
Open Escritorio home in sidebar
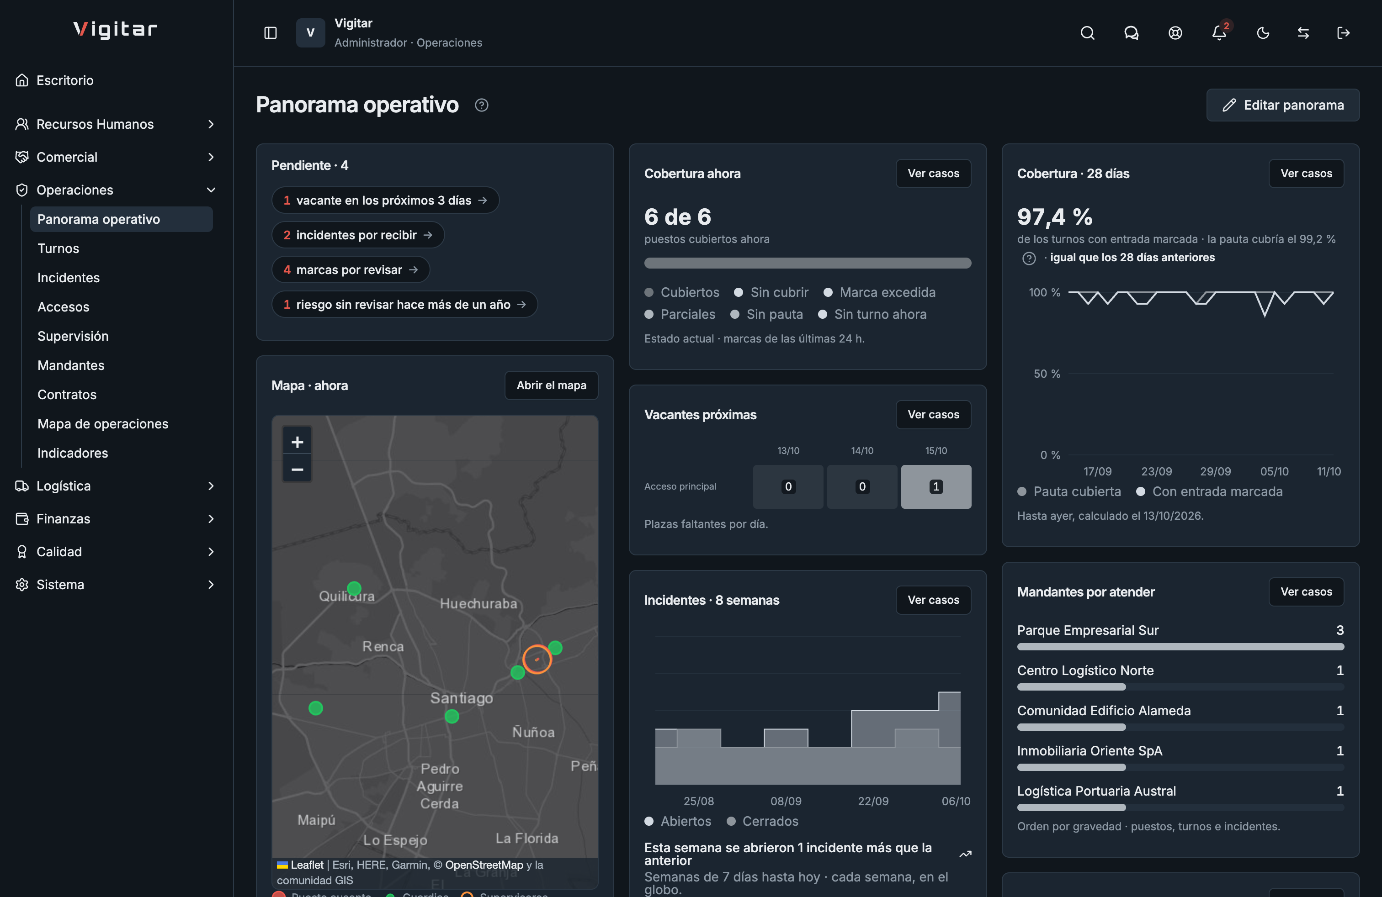click(x=116, y=80)
